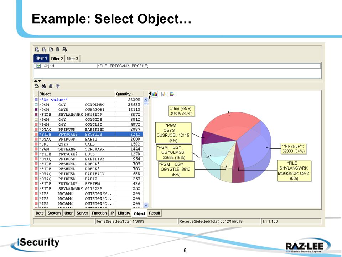Switch to the vertical bar chart view
This screenshot has width=342, height=257.
click(x=164, y=94)
